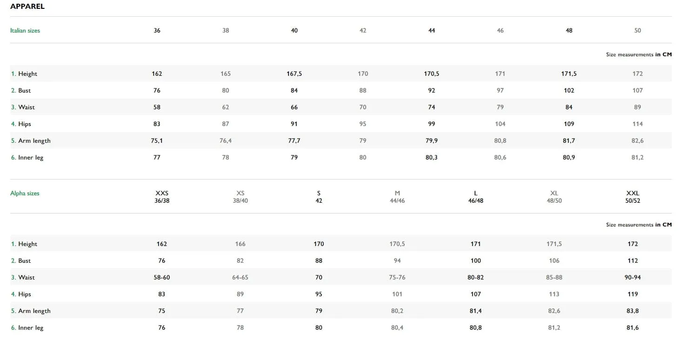Viewport: 683px width, 346px height.
Task: Select the Alpha sizes label
Action: coord(25,193)
